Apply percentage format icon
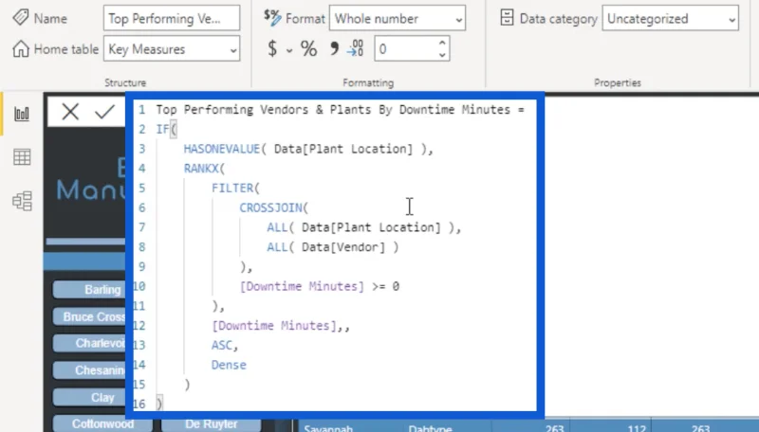The image size is (759, 432). click(x=309, y=49)
